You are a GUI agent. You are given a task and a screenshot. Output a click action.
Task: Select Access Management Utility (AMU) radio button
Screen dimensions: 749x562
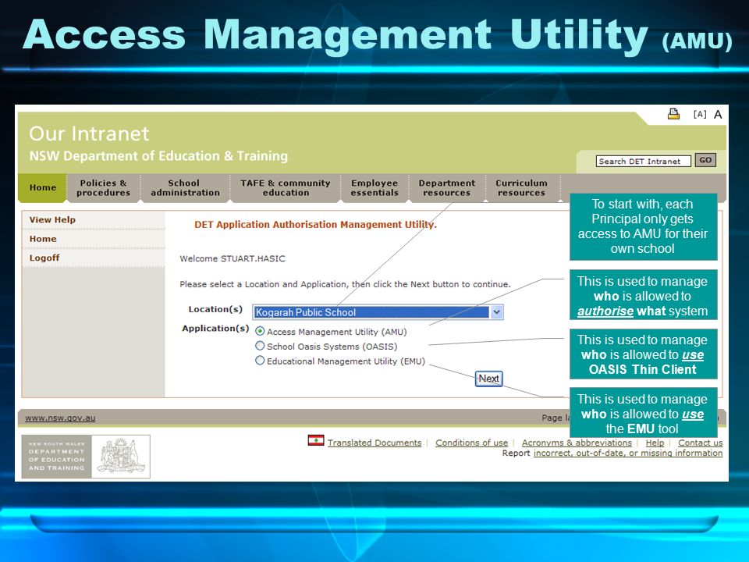[x=260, y=331]
